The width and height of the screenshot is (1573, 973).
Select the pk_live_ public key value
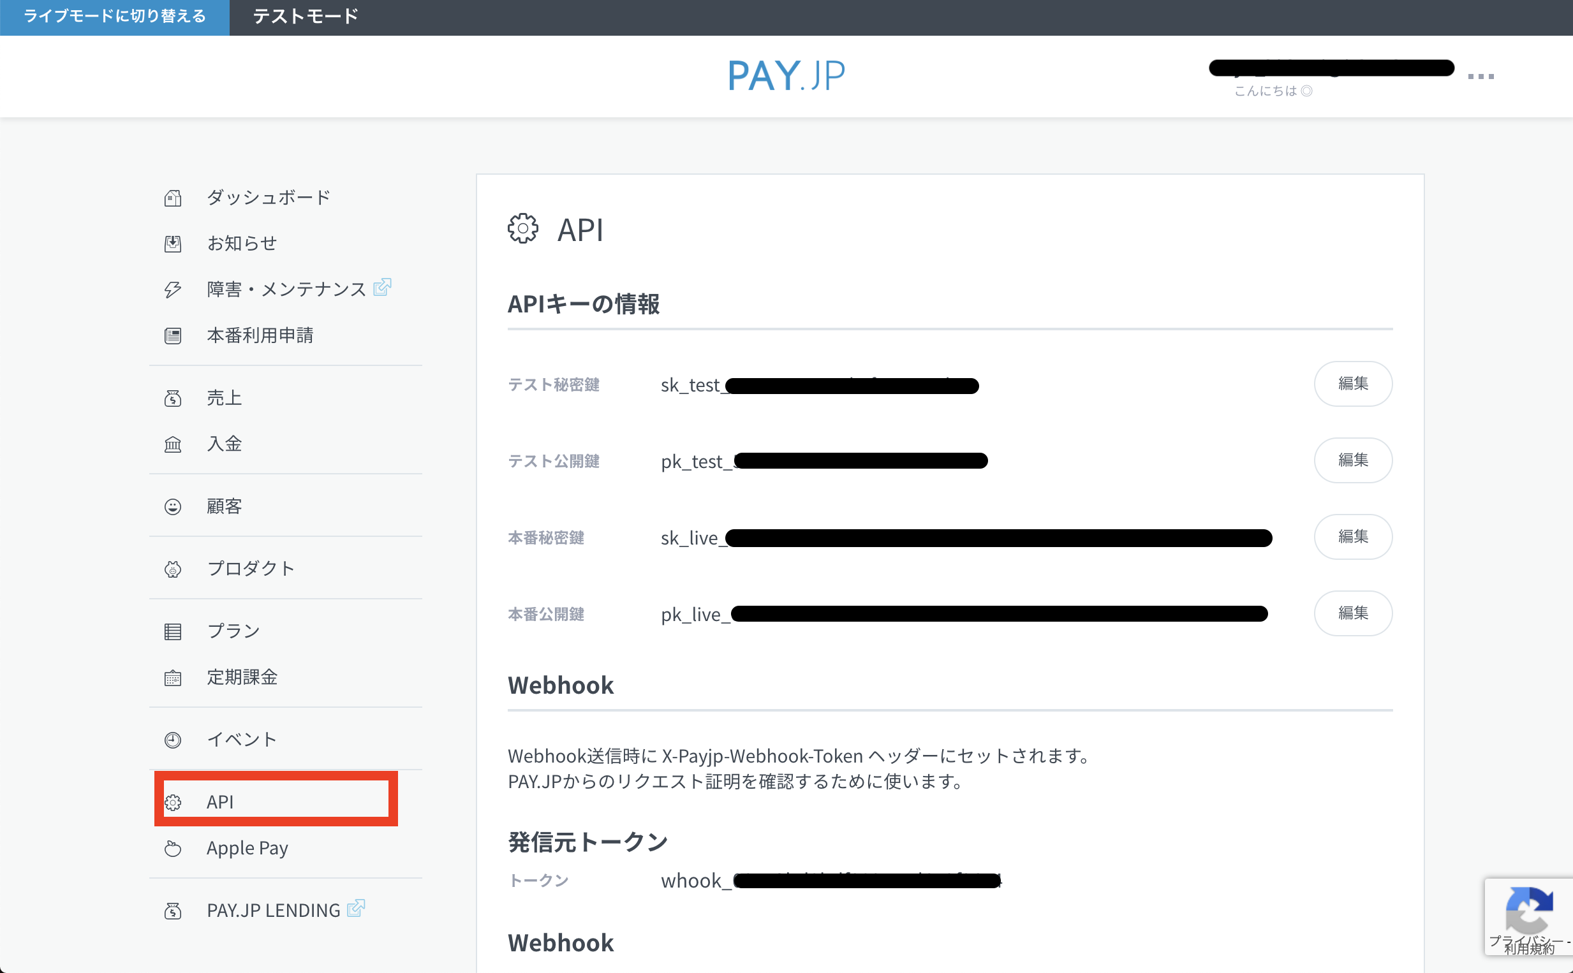coord(964,615)
